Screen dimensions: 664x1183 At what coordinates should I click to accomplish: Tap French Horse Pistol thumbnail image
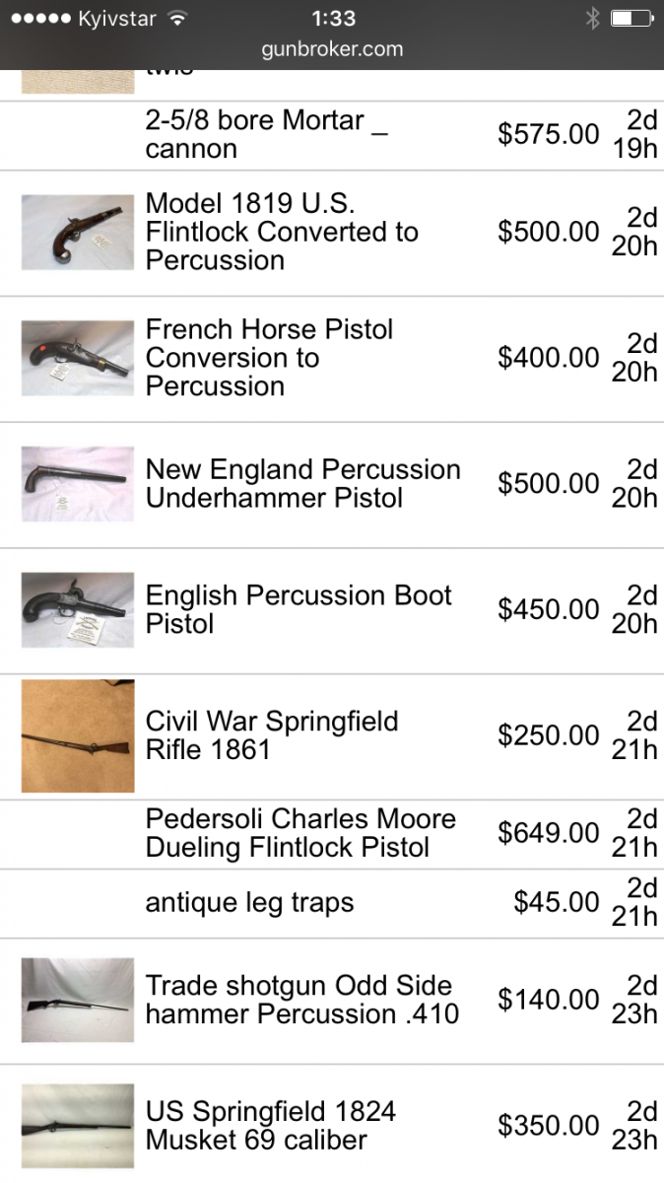click(77, 358)
